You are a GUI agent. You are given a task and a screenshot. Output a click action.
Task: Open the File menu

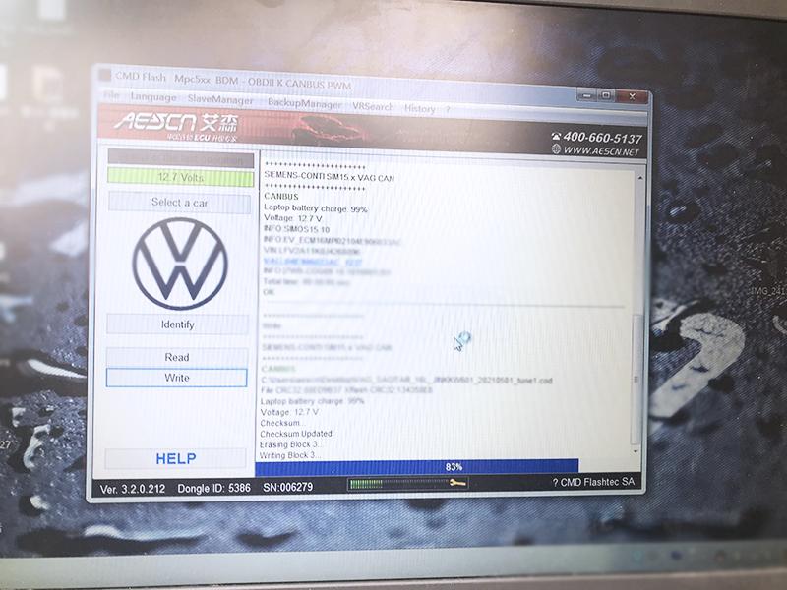[x=110, y=97]
